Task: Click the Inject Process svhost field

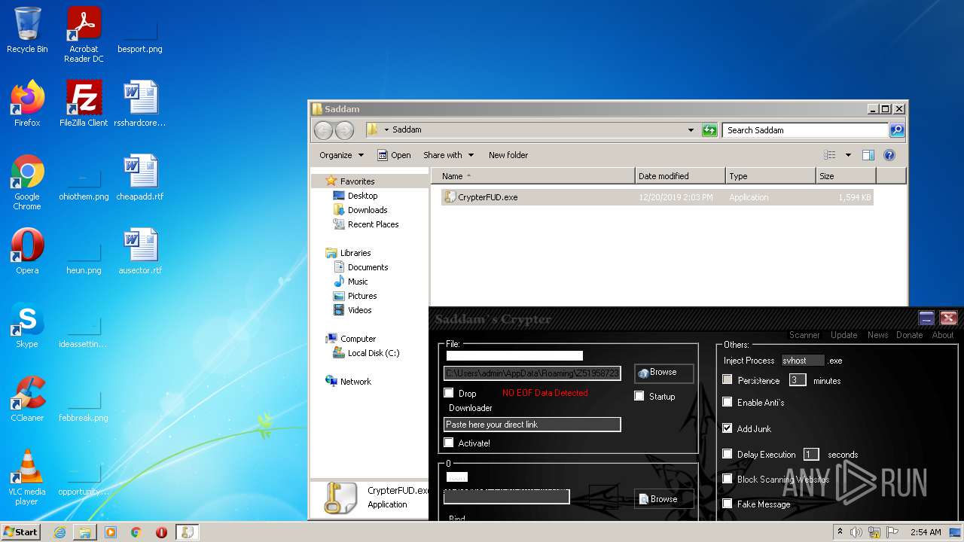Action: (803, 361)
